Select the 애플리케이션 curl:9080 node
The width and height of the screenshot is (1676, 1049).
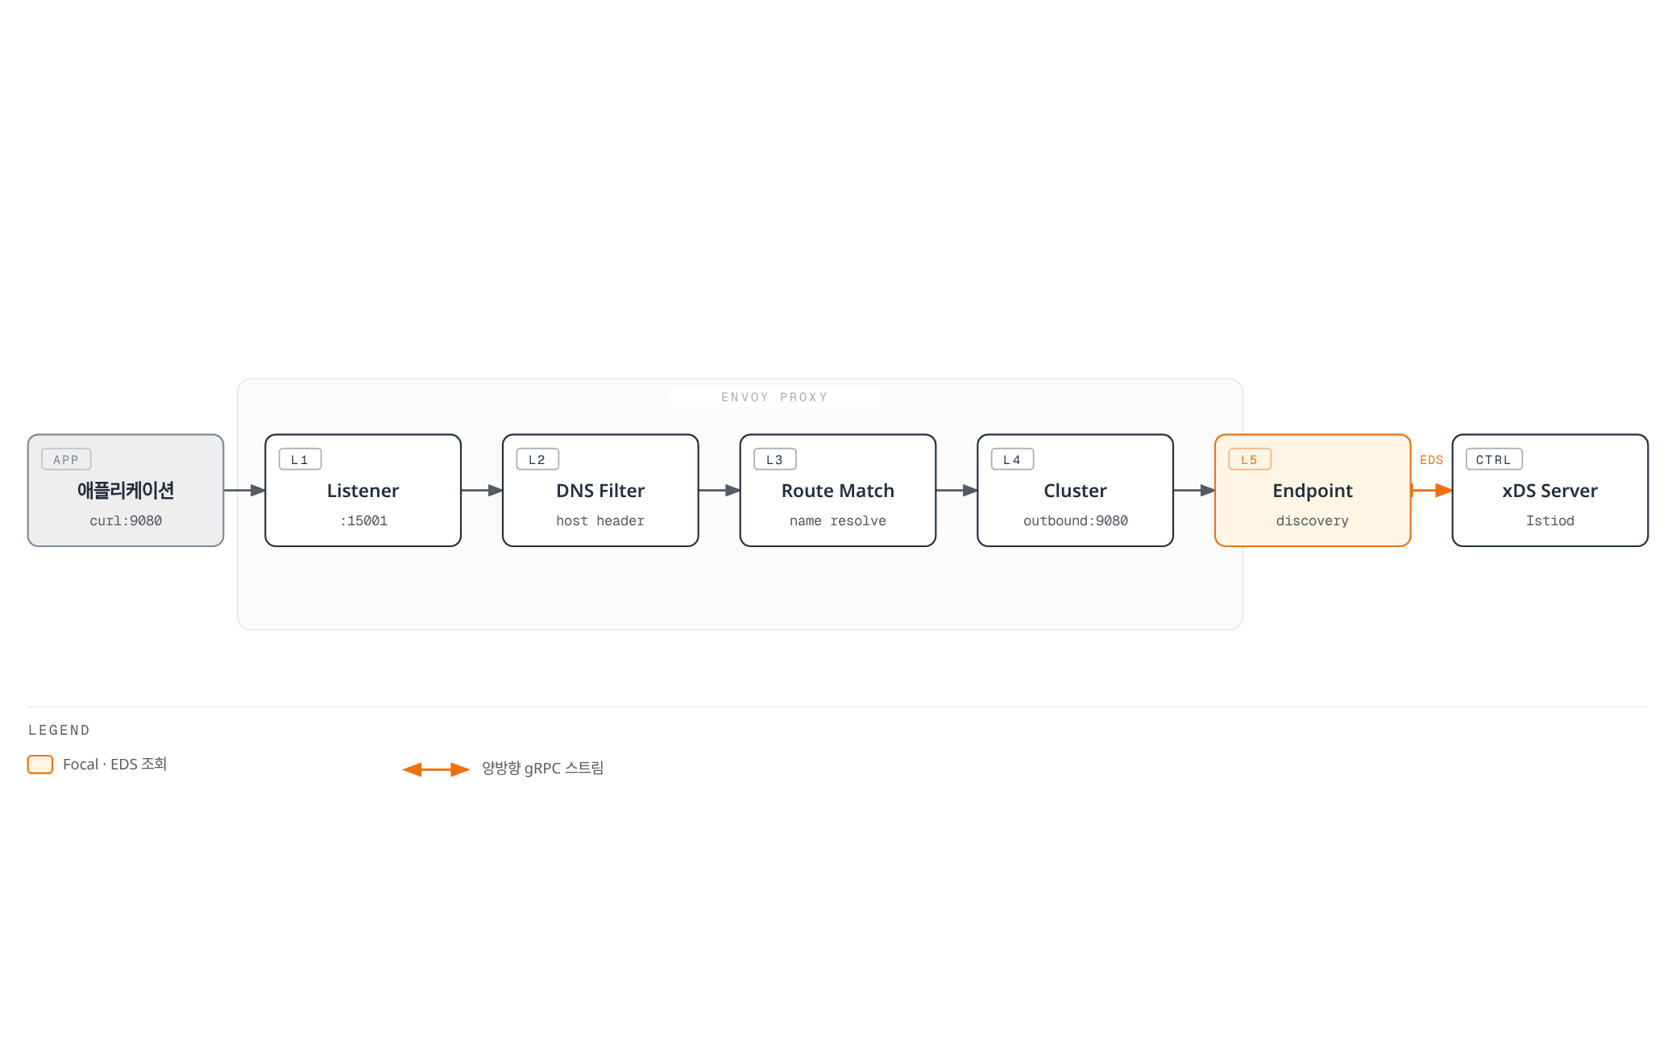point(126,491)
